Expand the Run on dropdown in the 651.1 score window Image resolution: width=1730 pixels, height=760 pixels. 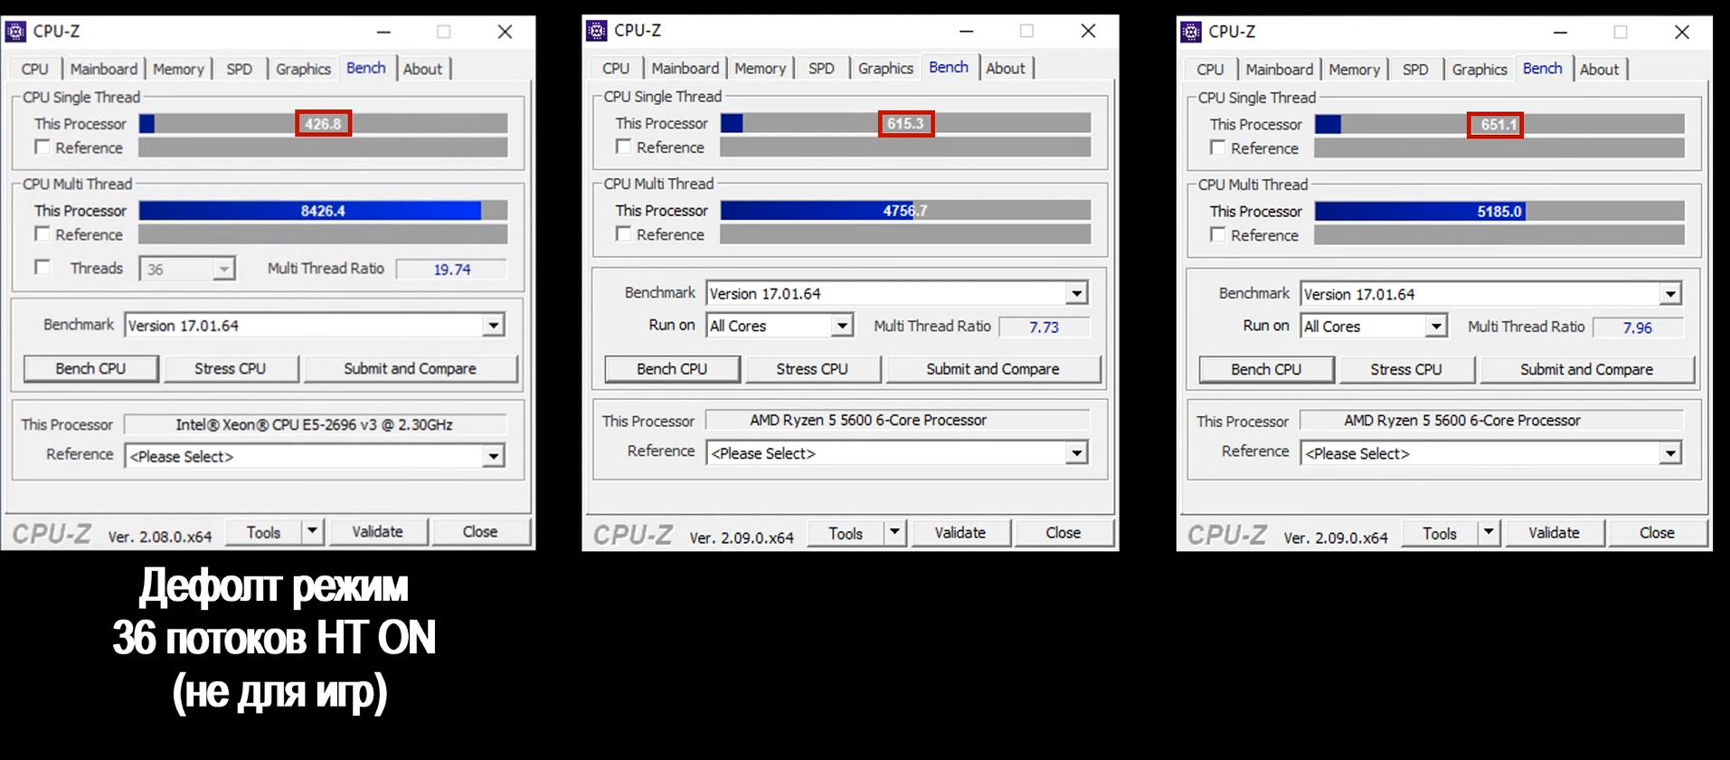(1436, 326)
